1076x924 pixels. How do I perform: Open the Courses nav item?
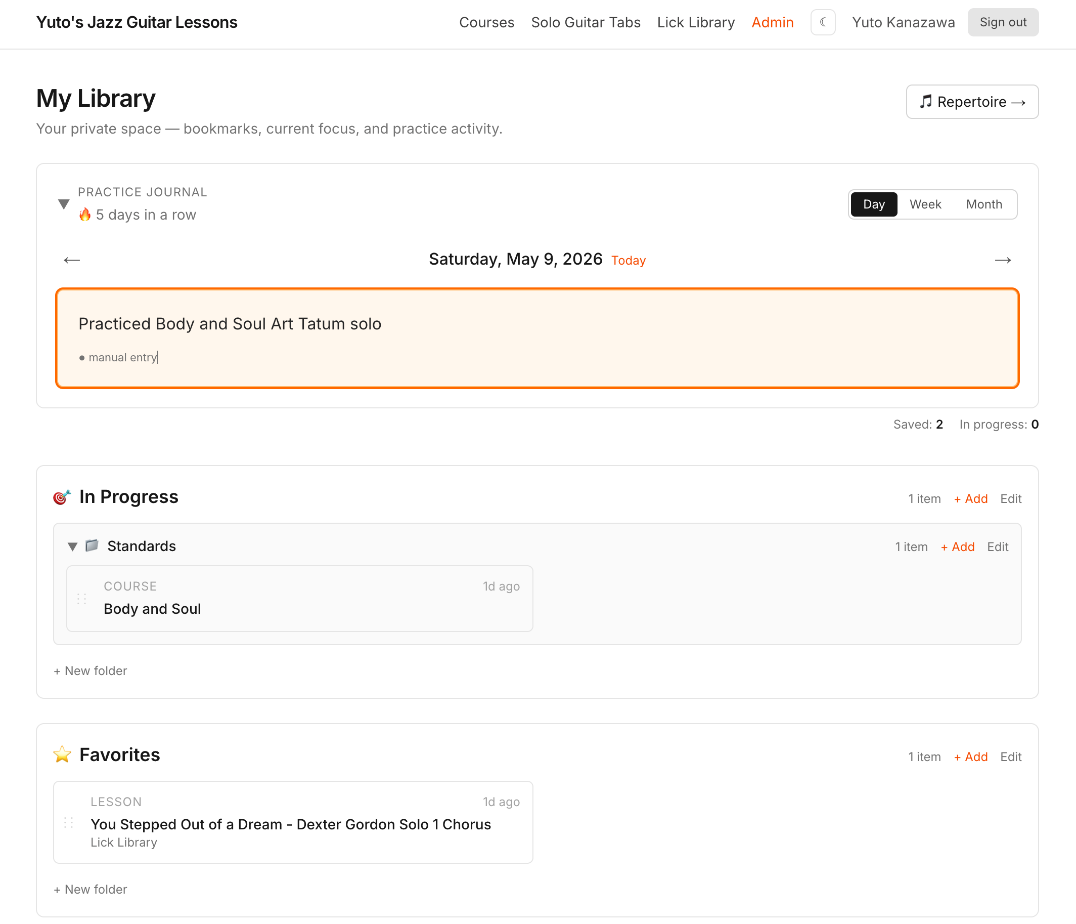[x=486, y=22]
